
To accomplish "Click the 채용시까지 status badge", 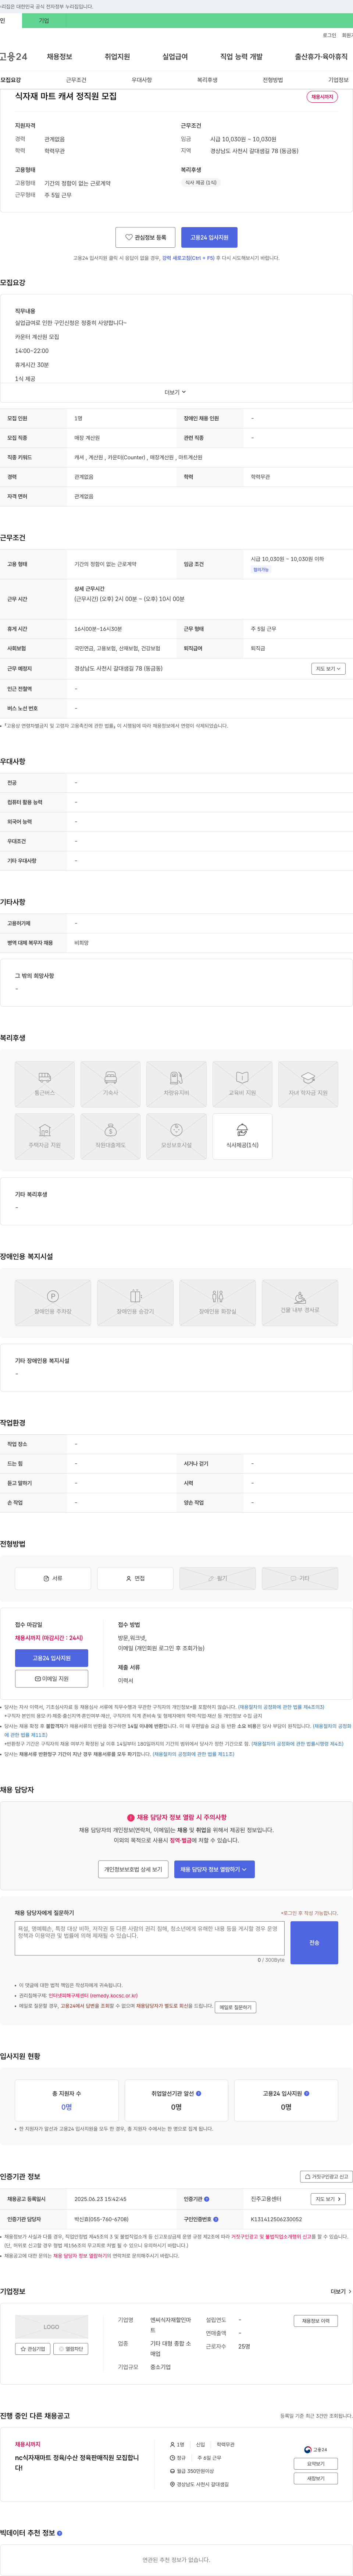I will tap(322, 97).
